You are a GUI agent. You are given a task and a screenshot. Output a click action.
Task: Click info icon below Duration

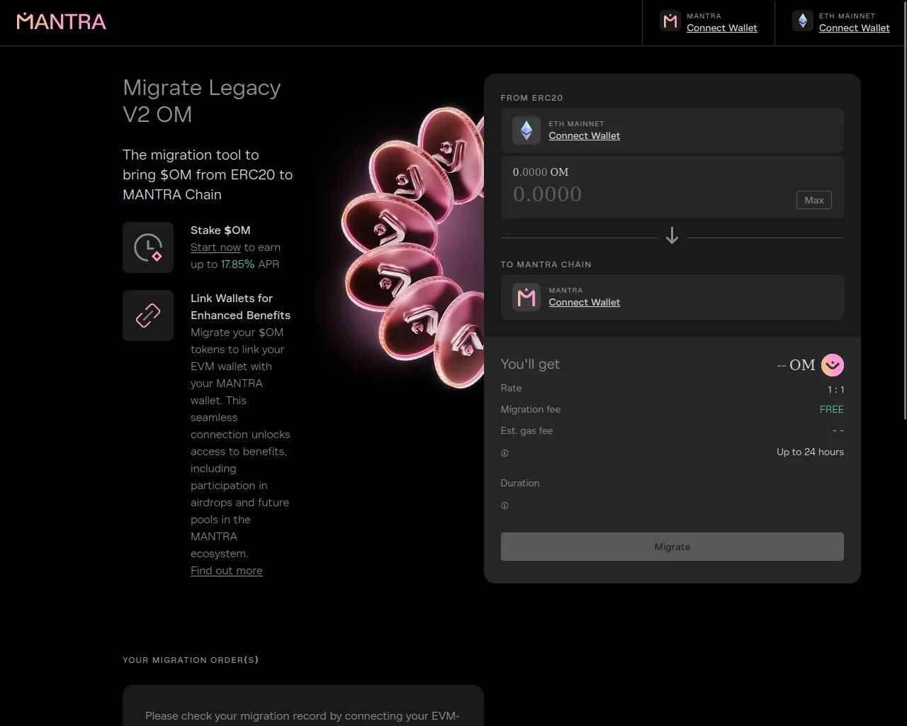click(505, 506)
